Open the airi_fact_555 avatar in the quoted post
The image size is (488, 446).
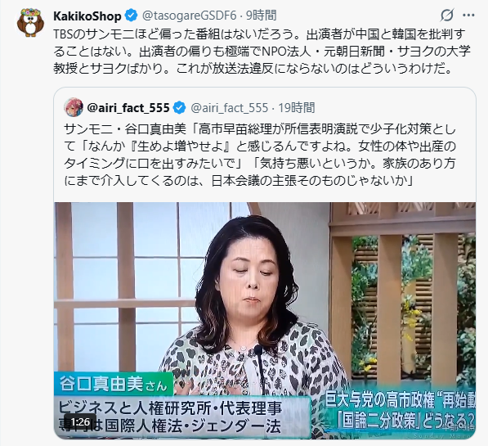tap(74, 107)
